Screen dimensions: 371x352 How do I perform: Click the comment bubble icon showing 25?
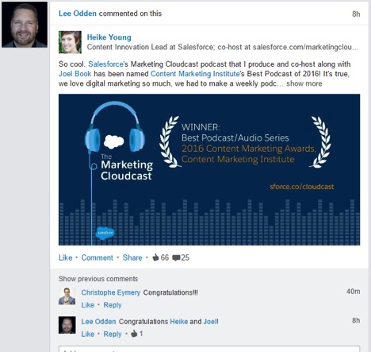pos(176,257)
